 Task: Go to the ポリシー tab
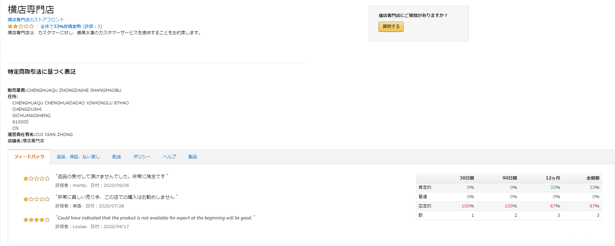tap(142, 157)
